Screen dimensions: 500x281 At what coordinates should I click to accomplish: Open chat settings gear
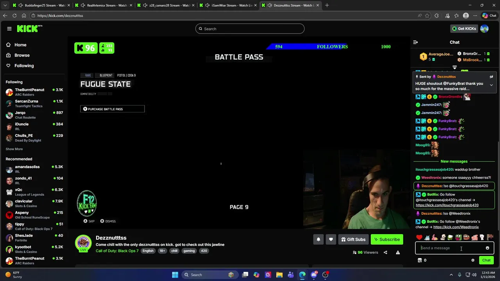point(473,260)
